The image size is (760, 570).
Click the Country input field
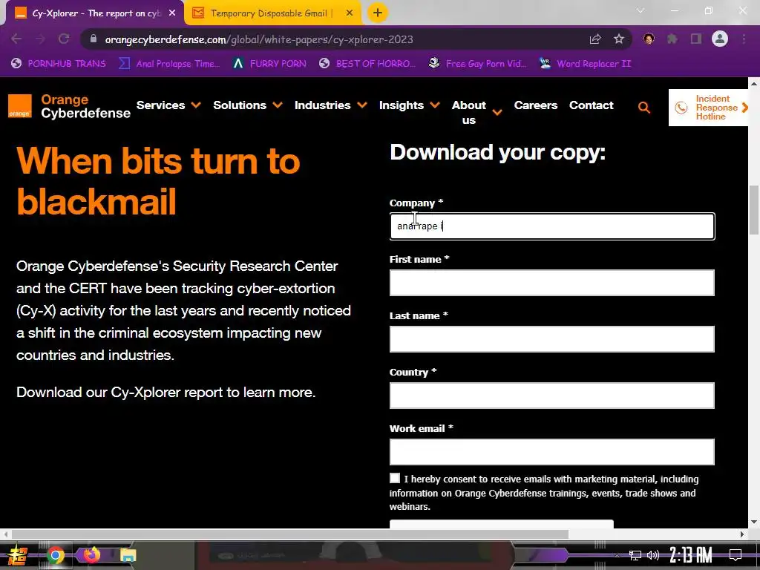click(552, 396)
